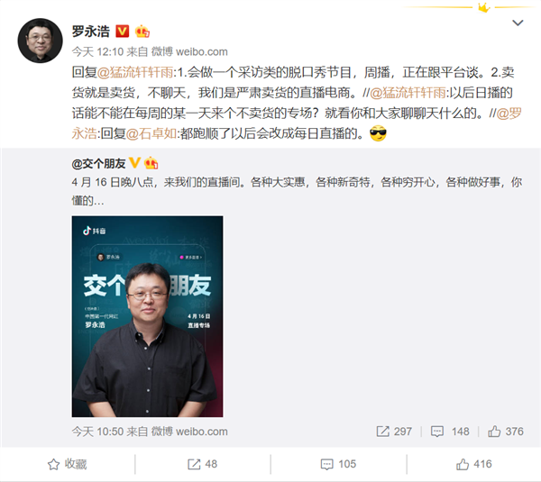The width and height of the screenshot is (541, 482).
Task: Toggle 收藏 favorite star
Action: point(67,464)
